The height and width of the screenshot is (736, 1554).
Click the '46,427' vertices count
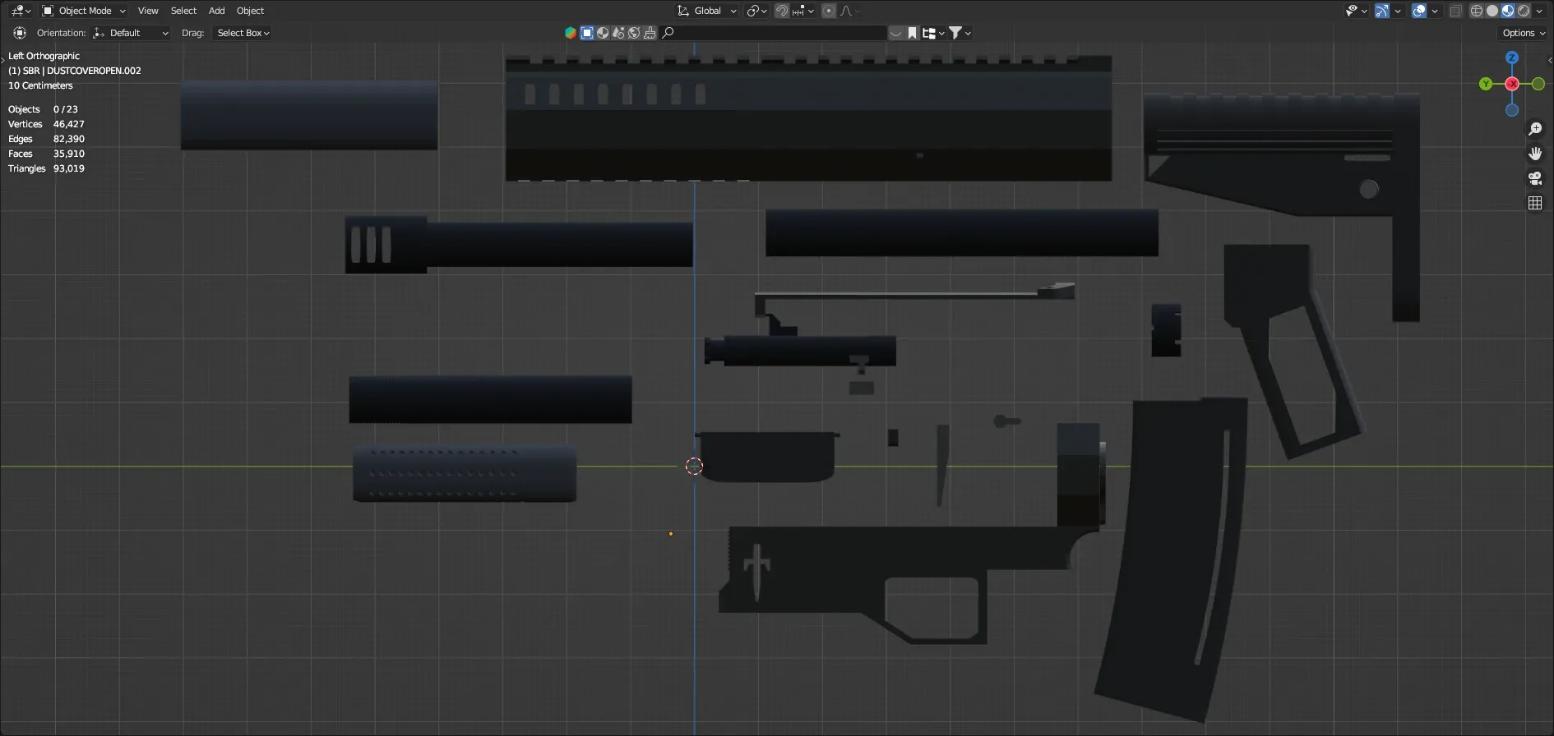[x=69, y=124]
